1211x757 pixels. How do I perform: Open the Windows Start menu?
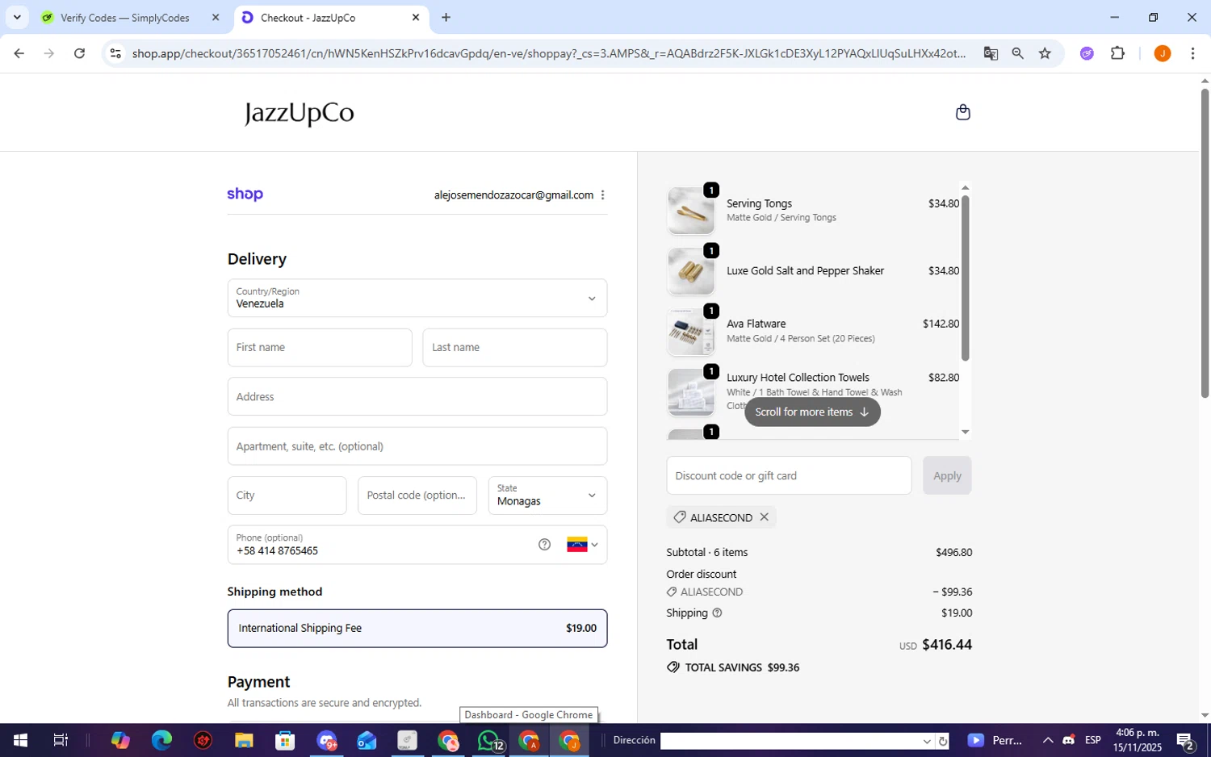click(x=20, y=740)
